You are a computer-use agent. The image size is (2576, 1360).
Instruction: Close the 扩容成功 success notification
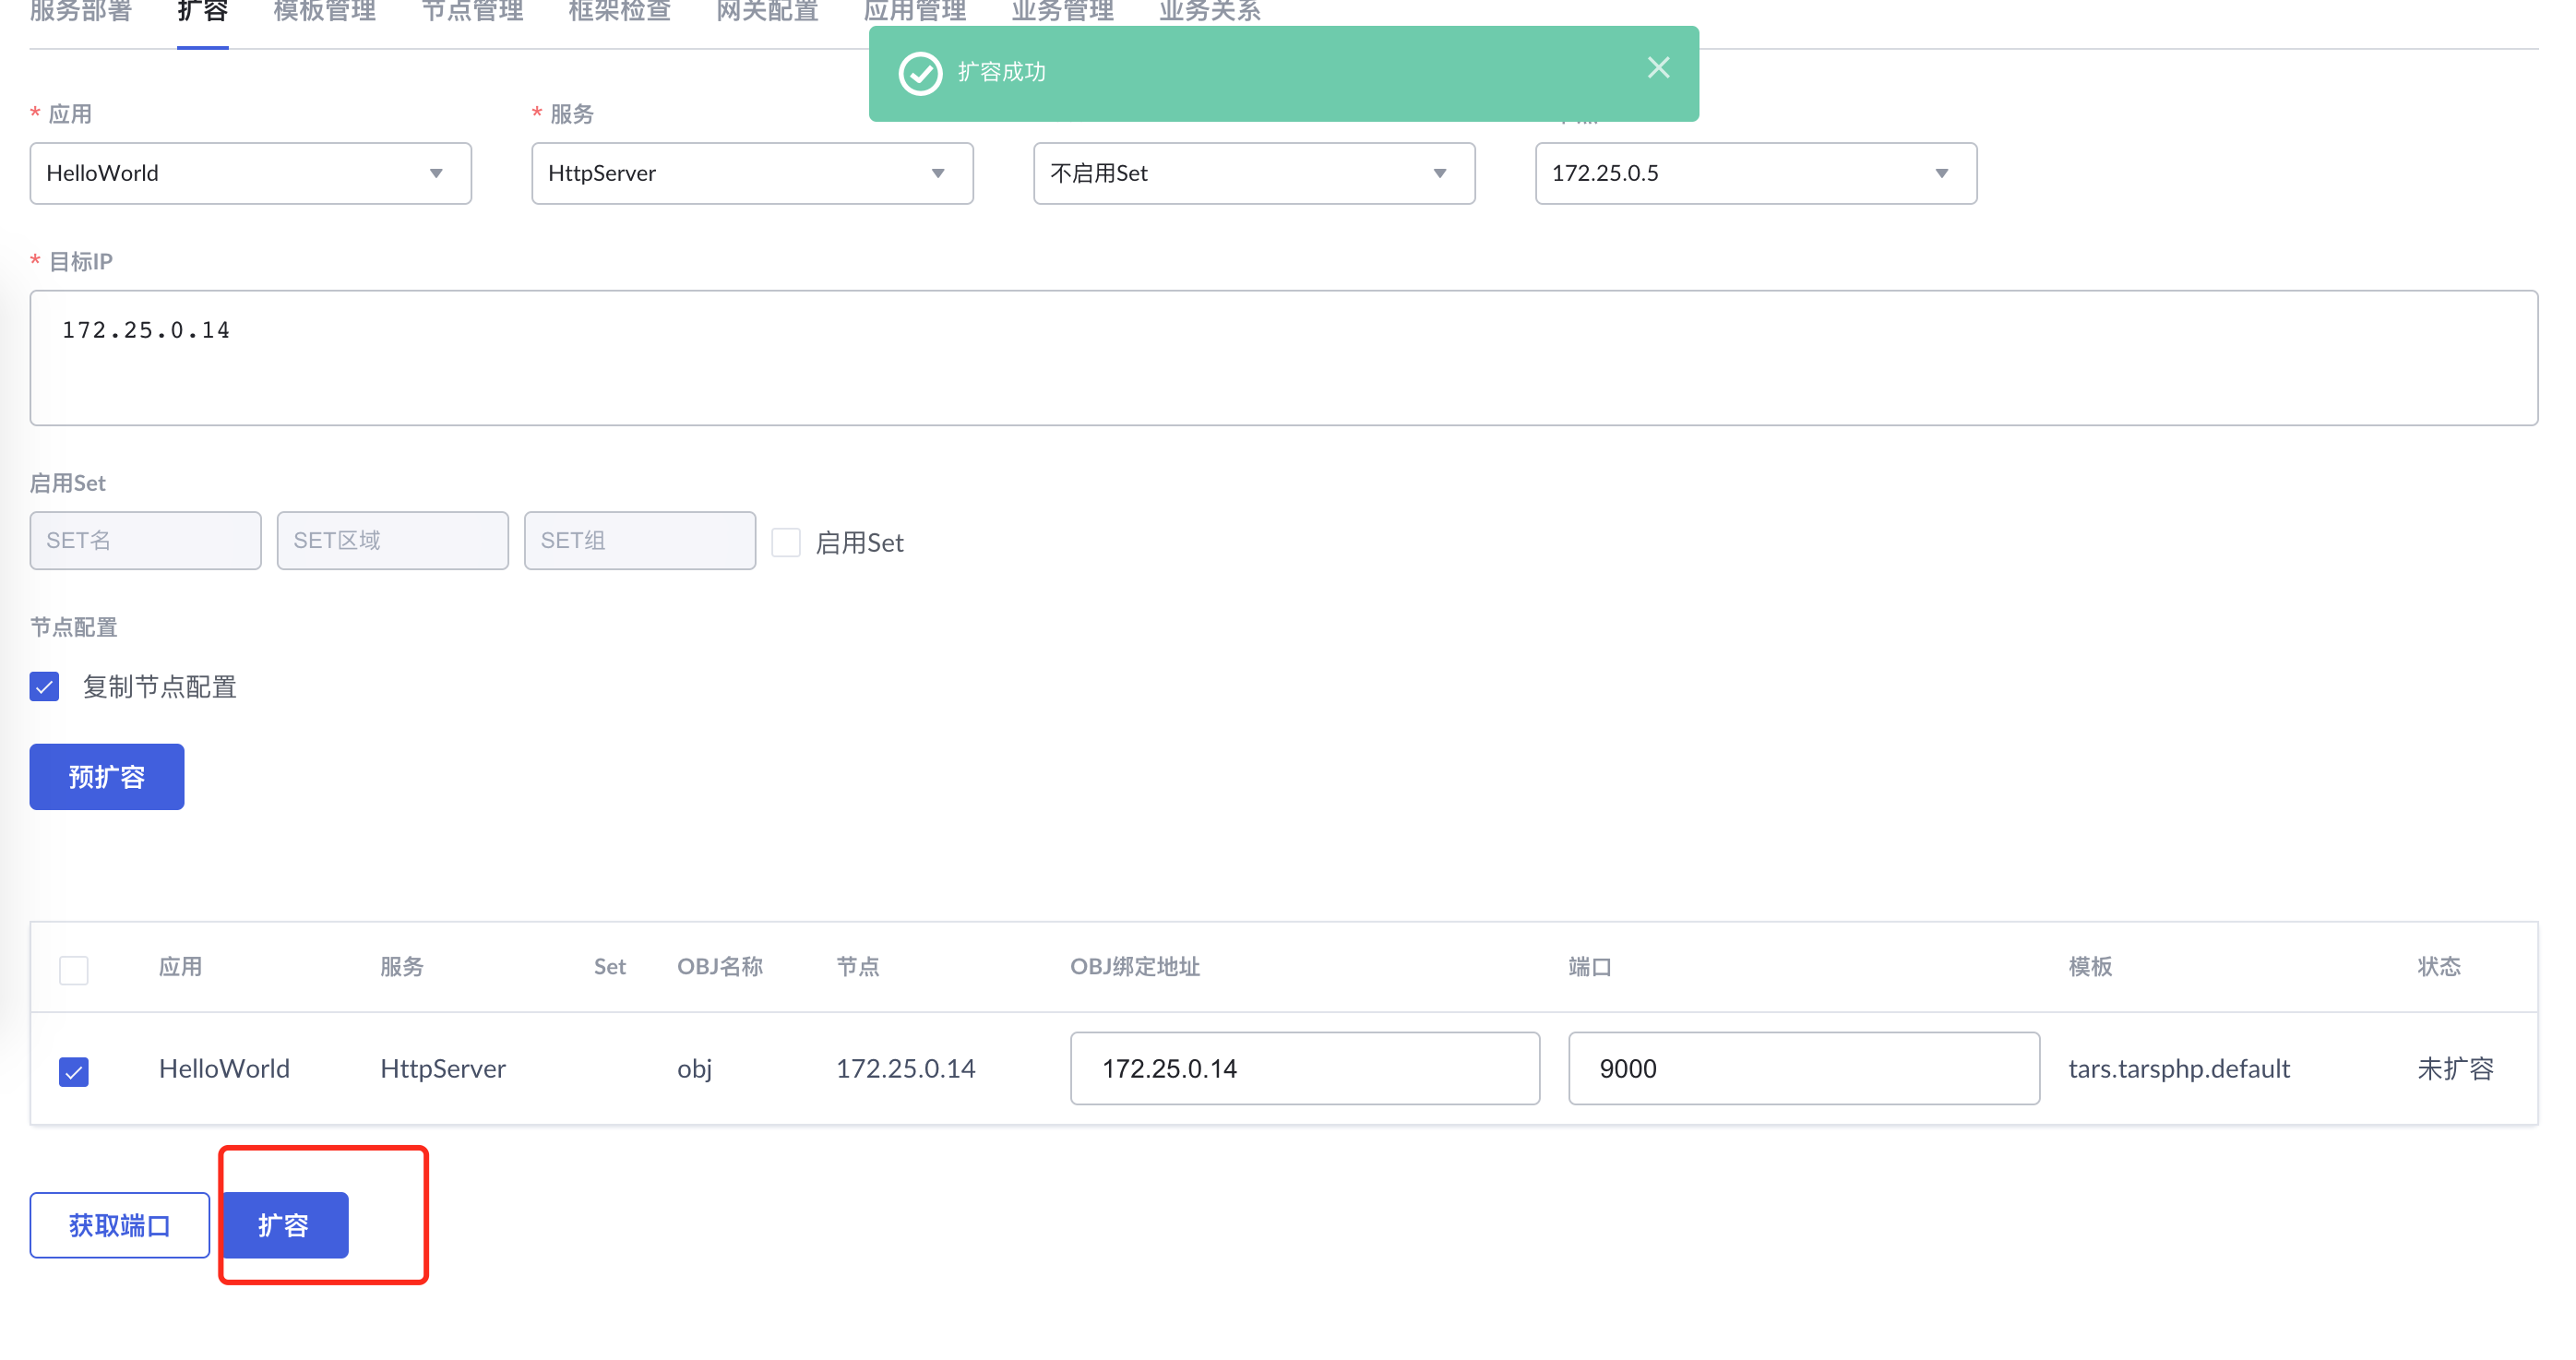[x=1658, y=68]
